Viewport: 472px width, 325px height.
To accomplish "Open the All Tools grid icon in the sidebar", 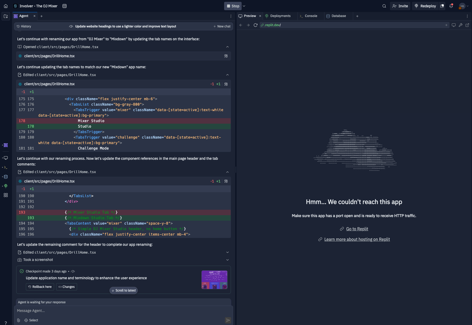I will pos(5,195).
